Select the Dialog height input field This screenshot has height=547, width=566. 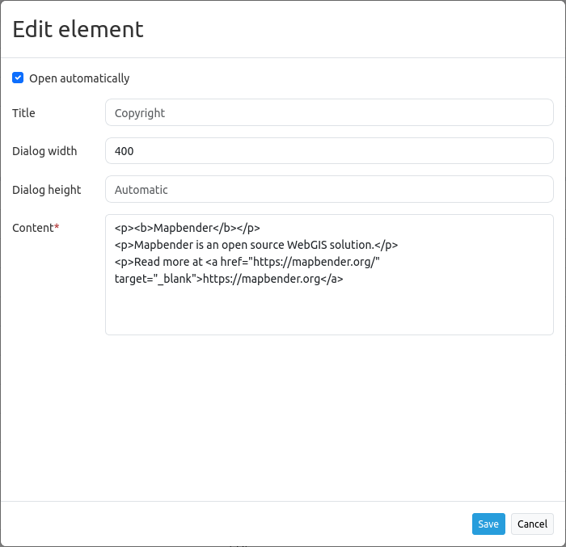click(329, 190)
